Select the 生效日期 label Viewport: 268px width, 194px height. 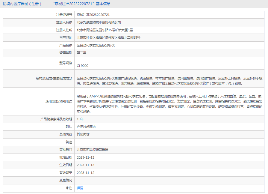coord(66,165)
